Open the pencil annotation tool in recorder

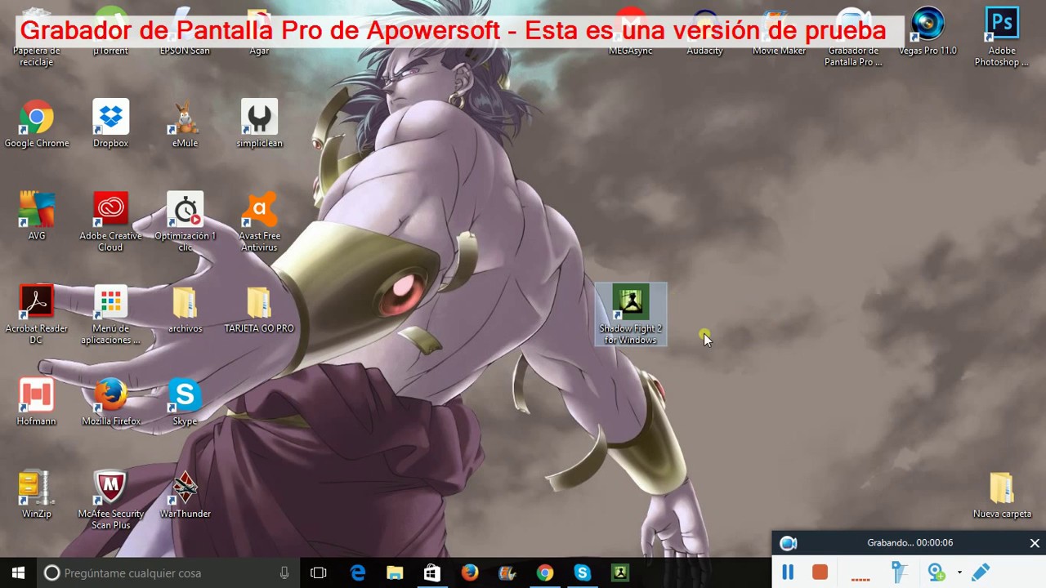pyautogui.click(x=981, y=572)
